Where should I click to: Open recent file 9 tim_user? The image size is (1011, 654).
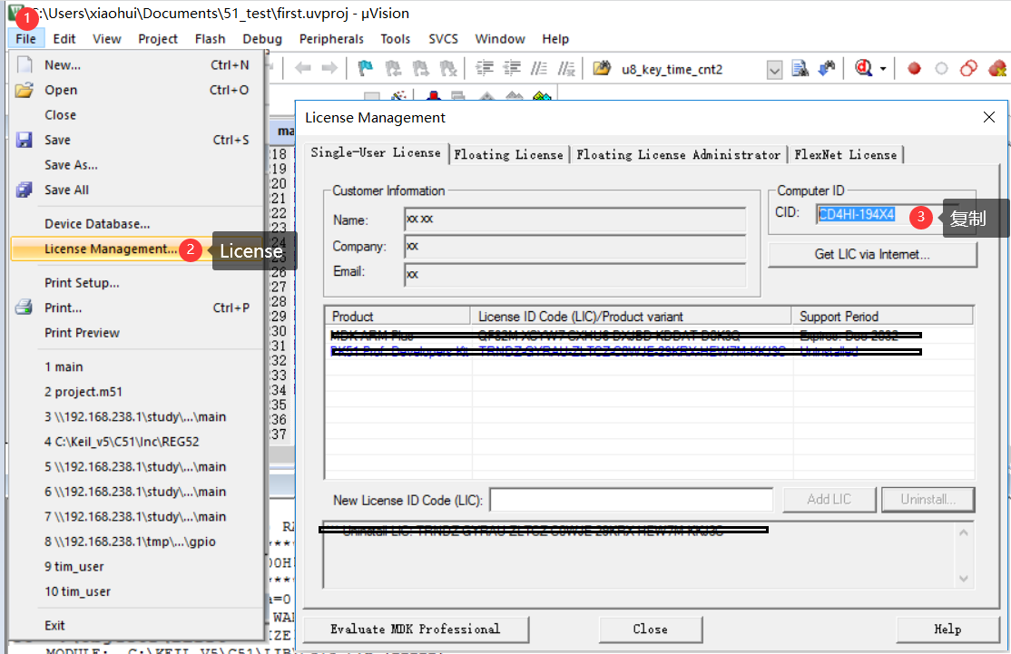(x=137, y=567)
